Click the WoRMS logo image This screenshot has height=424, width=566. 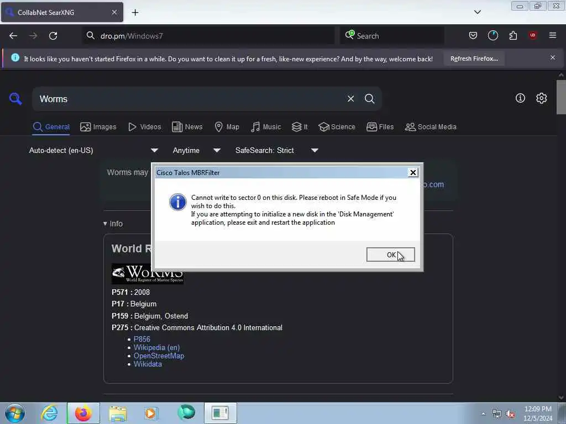tap(147, 274)
